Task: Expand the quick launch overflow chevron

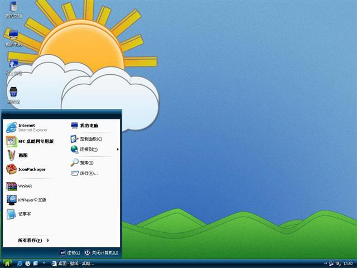Action: click(44, 263)
